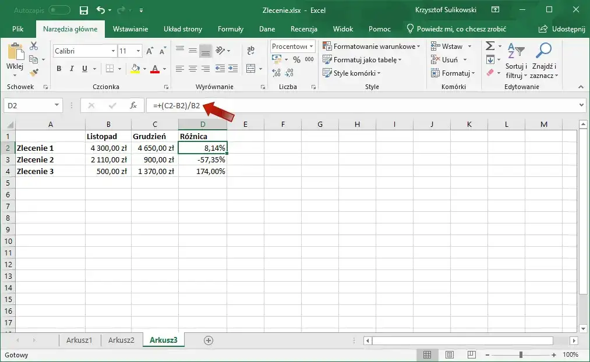The image size is (590, 362).
Task: Click the Format Painter brush icon
Action: [34, 73]
